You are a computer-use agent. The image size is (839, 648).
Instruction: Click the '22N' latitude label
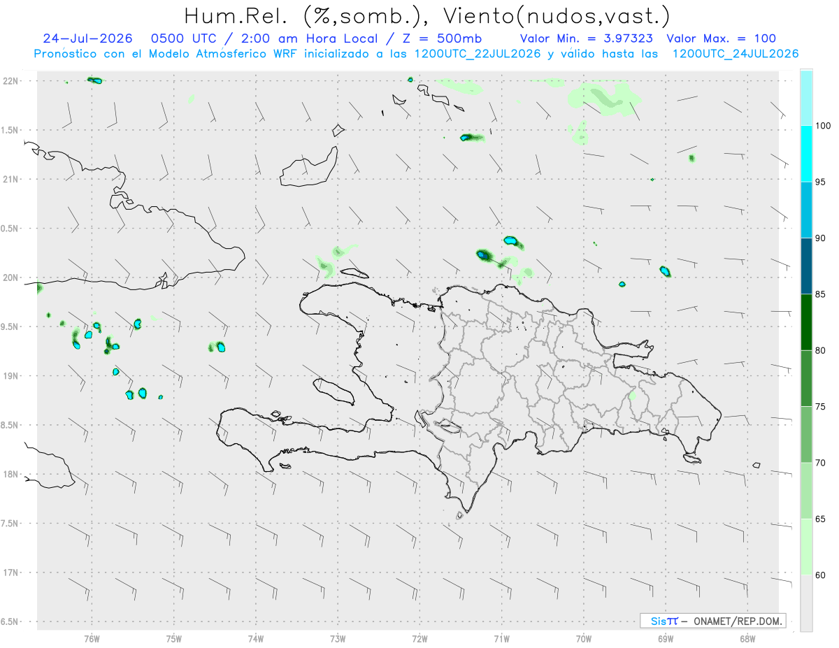[10, 81]
